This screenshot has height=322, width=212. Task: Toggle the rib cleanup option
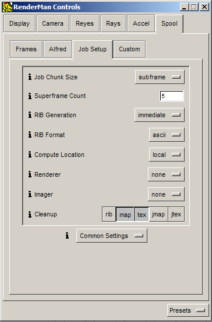(x=109, y=214)
